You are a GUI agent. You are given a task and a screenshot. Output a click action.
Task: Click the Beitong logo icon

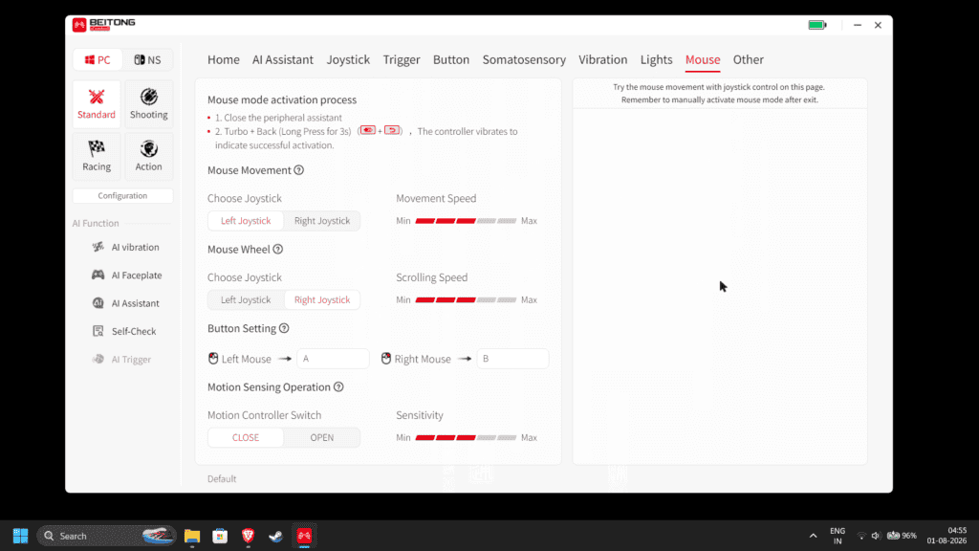coord(79,24)
